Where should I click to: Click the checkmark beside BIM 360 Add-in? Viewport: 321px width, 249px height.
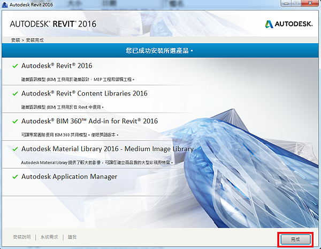point(15,122)
